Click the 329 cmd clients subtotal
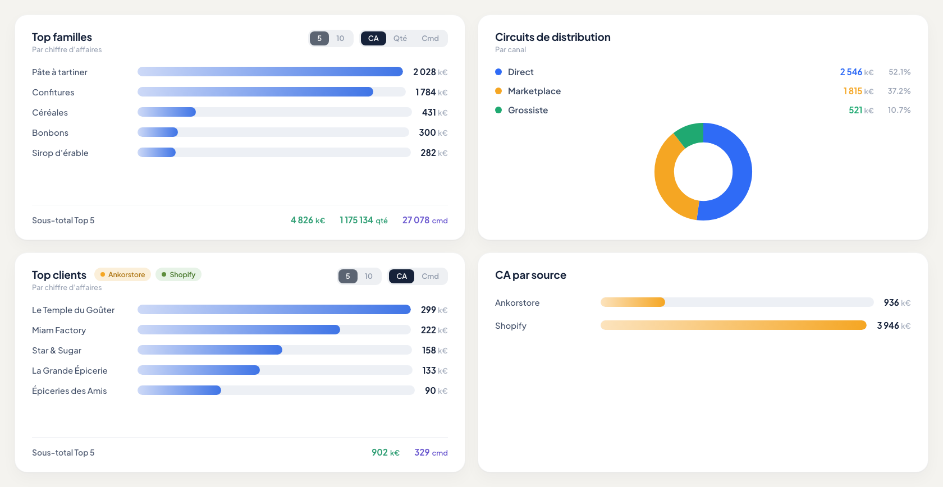This screenshot has height=487, width=943. (431, 452)
